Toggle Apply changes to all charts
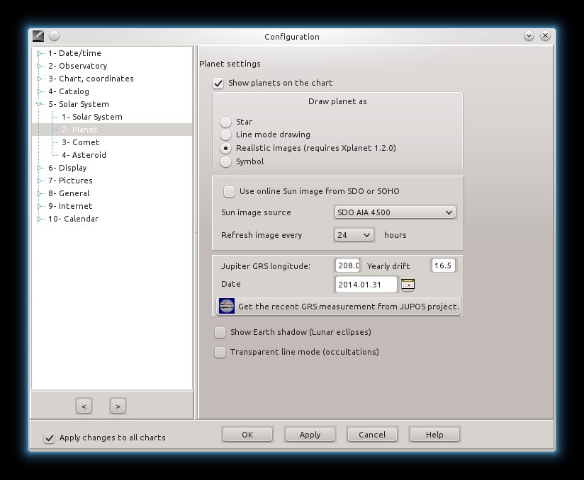584x480 pixels. [49, 438]
